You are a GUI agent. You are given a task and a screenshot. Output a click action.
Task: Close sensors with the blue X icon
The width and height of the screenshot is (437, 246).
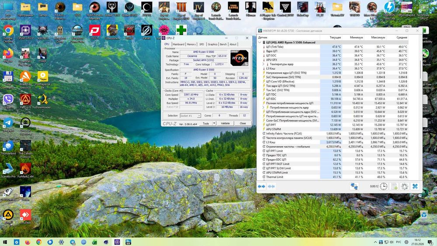pos(415,186)
